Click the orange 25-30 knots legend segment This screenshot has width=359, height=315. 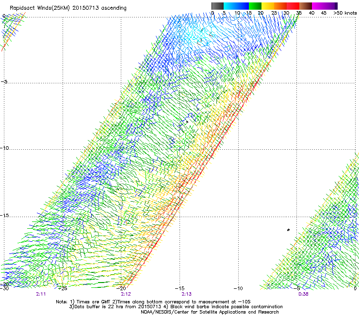click(x=280, y=6)
